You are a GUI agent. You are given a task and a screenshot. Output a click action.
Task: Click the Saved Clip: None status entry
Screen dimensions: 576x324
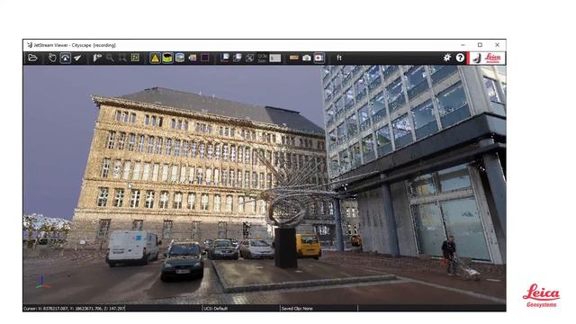(297, 309)
